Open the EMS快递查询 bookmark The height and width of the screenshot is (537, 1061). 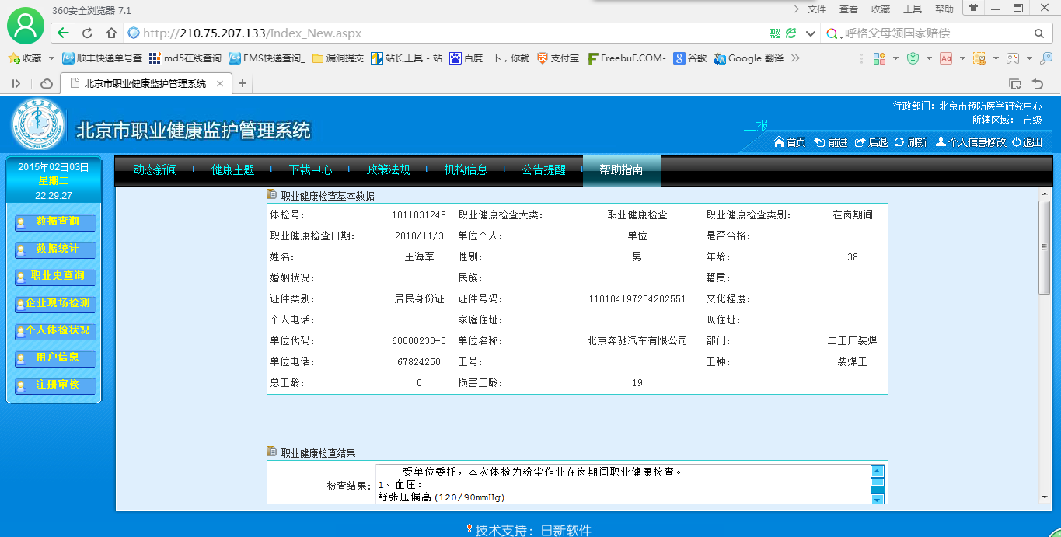point(267,58)
